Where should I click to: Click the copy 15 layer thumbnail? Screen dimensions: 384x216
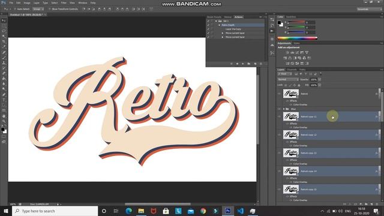pyautogui.click(x=291, y=190)
